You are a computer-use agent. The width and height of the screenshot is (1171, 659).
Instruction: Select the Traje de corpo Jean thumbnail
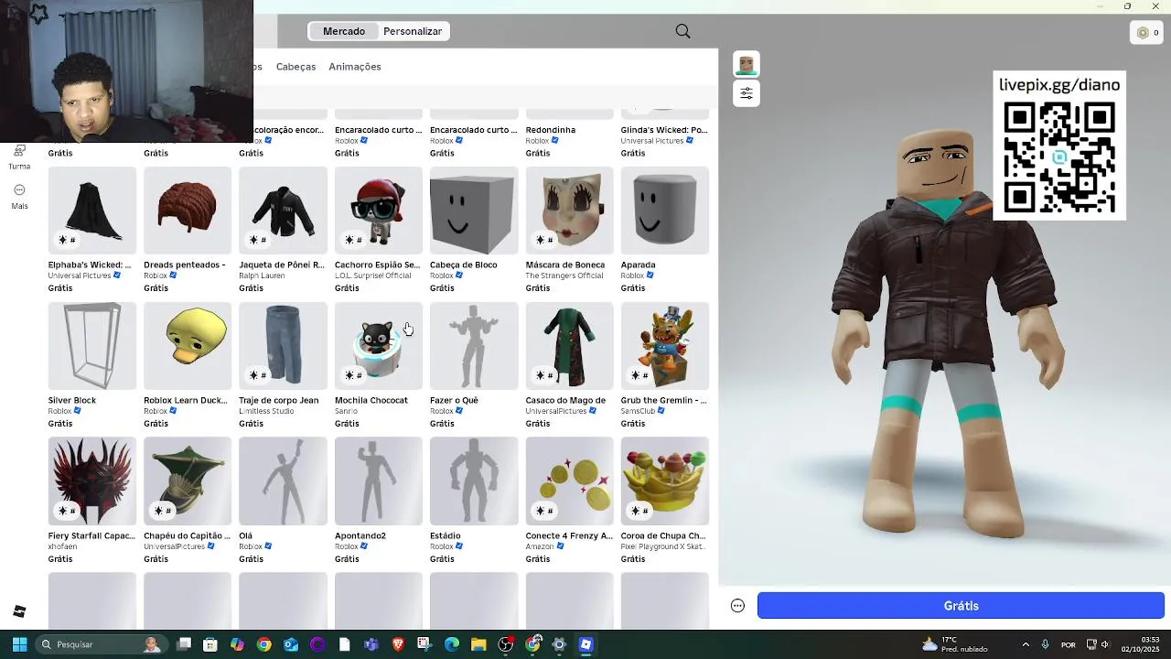pos(283,346)
